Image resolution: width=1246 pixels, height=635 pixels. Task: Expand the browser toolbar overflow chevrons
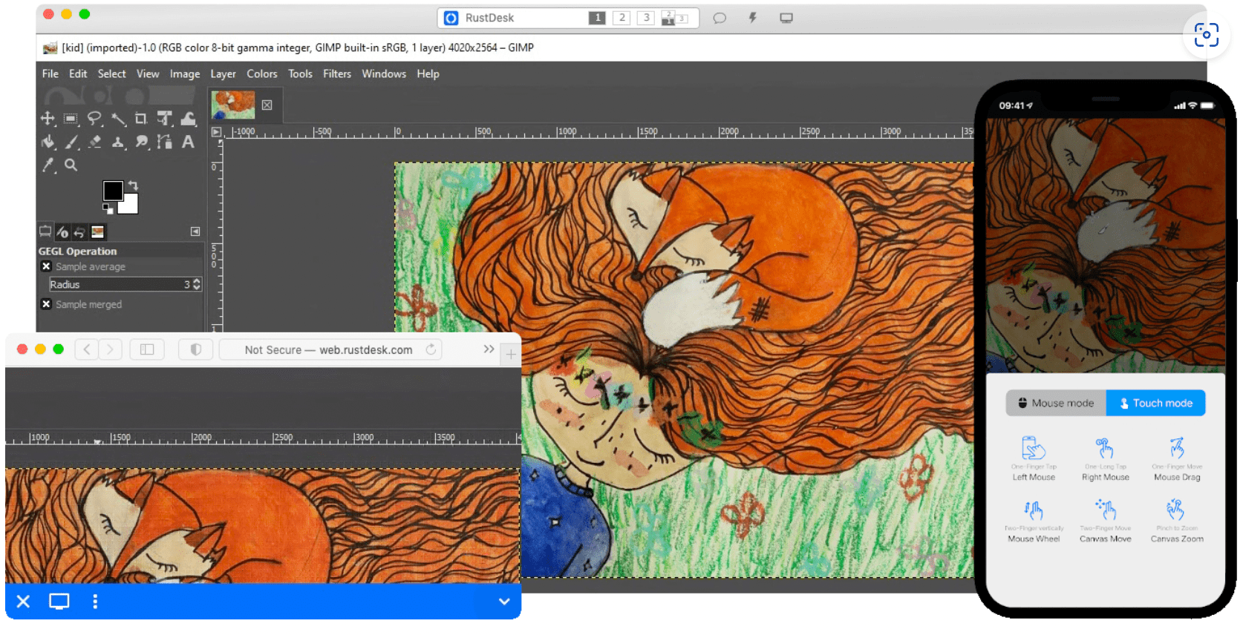(489, 349)
